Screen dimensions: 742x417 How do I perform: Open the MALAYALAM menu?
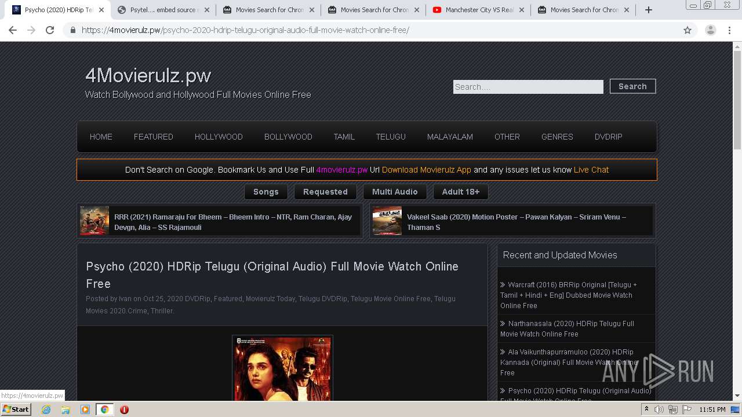pos(450,137)
